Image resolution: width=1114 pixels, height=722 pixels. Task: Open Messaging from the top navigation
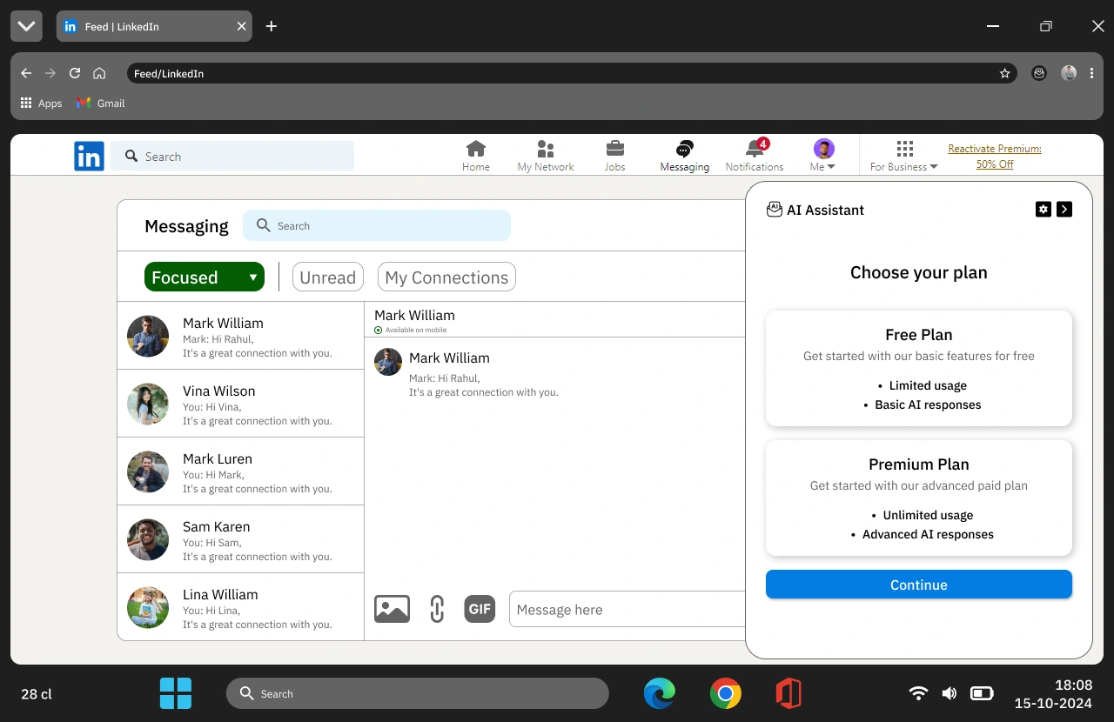685,156
